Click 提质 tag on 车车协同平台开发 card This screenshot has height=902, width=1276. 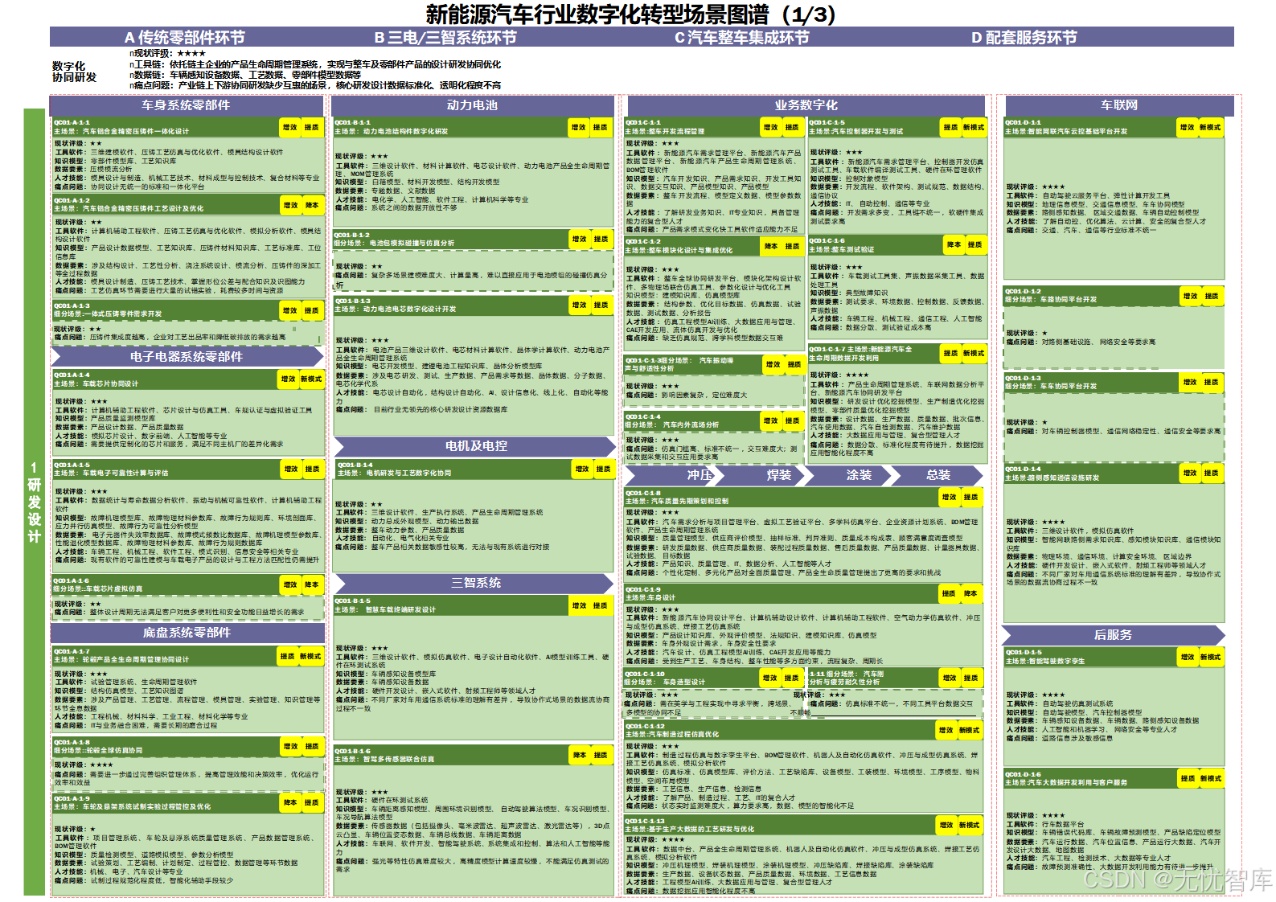pyautogui.click(x=1212, y=382)
